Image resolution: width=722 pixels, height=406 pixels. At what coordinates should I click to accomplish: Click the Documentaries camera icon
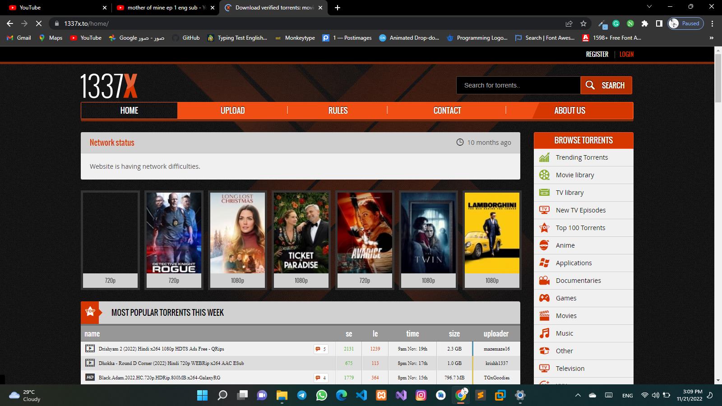pyautogui.click(x=545, y=281)
